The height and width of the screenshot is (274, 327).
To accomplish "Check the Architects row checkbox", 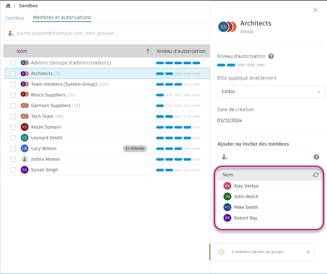I will coord(13,74).
